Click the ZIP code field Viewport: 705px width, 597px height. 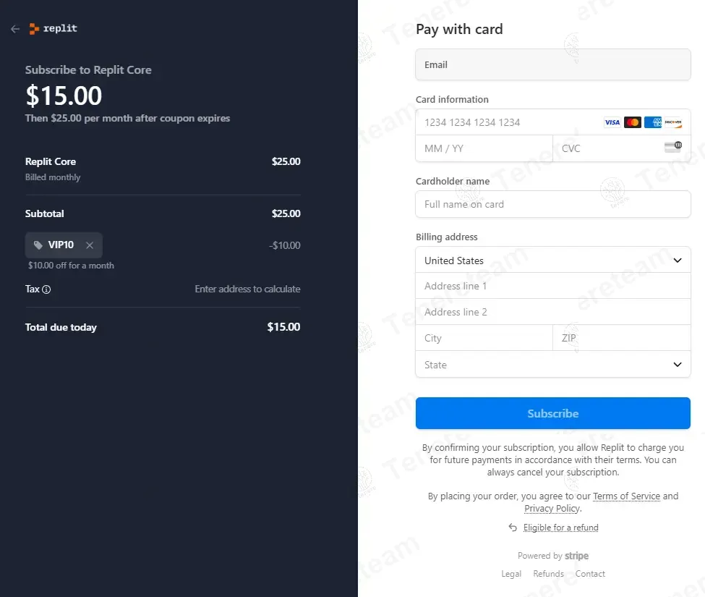point(621,338)
